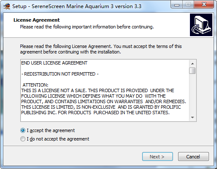This screenshot has height=169, width=217.
Task: Click the license box scroll down arrow
Action: (192, 118)
